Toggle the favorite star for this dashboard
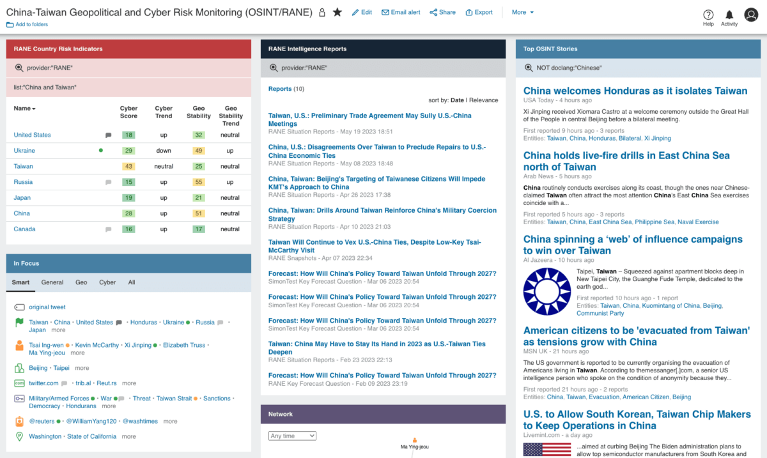 [337, 12]
